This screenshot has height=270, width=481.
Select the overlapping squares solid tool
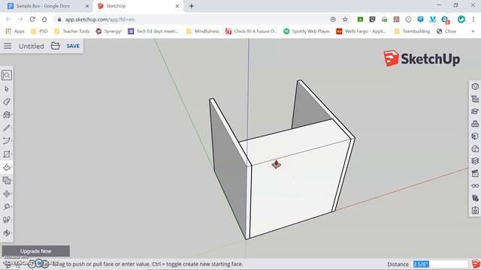(7, 181)
